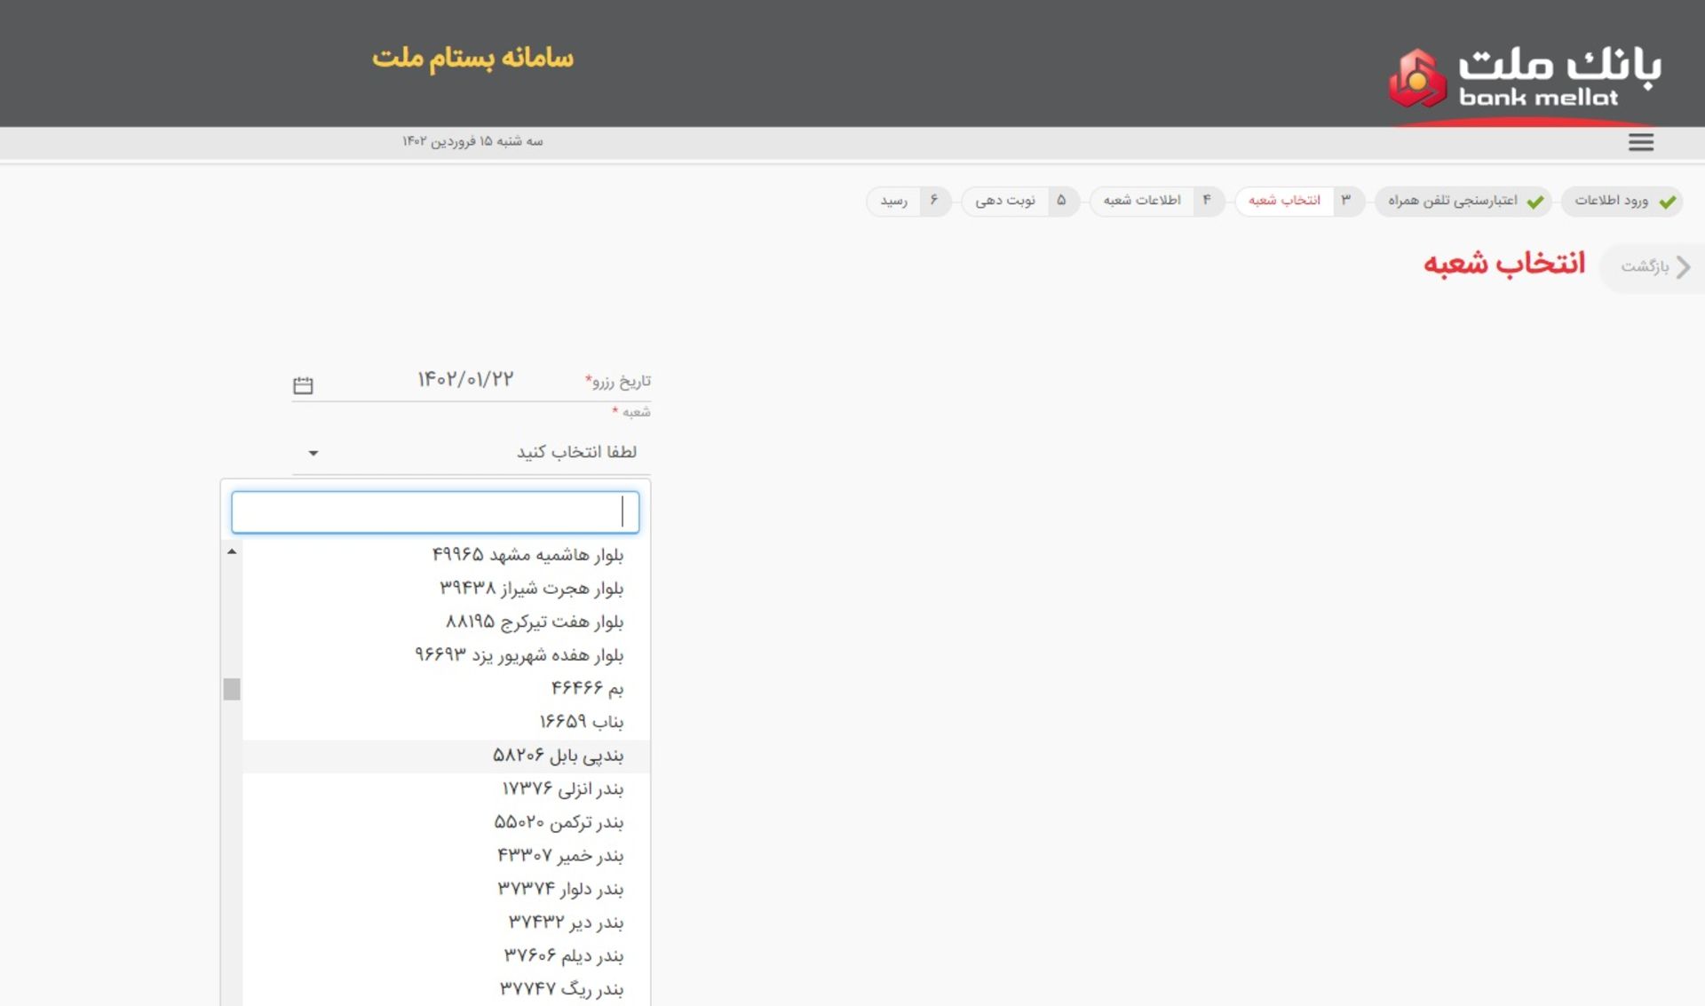Click the branch list scrollbar thumb
Viewport: 1705px width, 1006px height.
232,689
